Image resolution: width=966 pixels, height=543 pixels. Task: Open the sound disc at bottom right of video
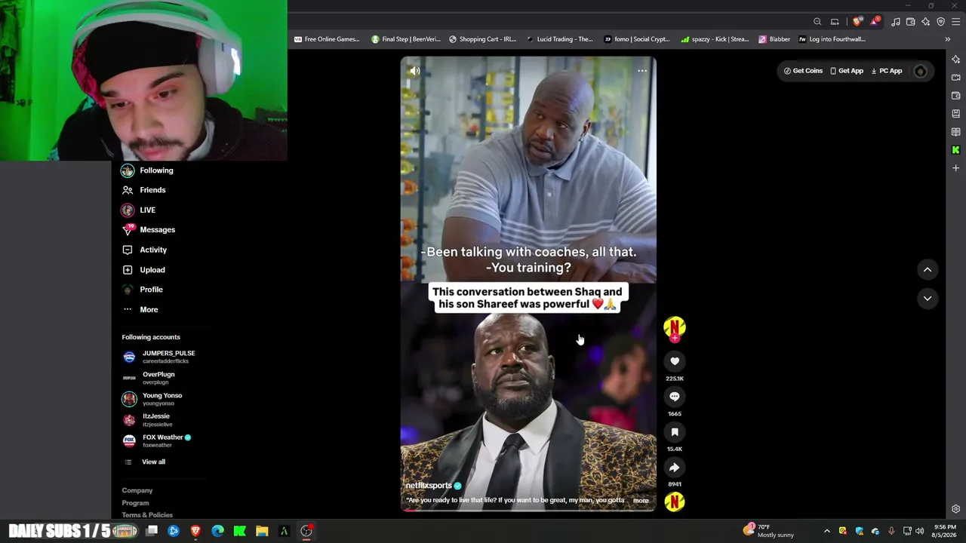[x=675, y=502]
